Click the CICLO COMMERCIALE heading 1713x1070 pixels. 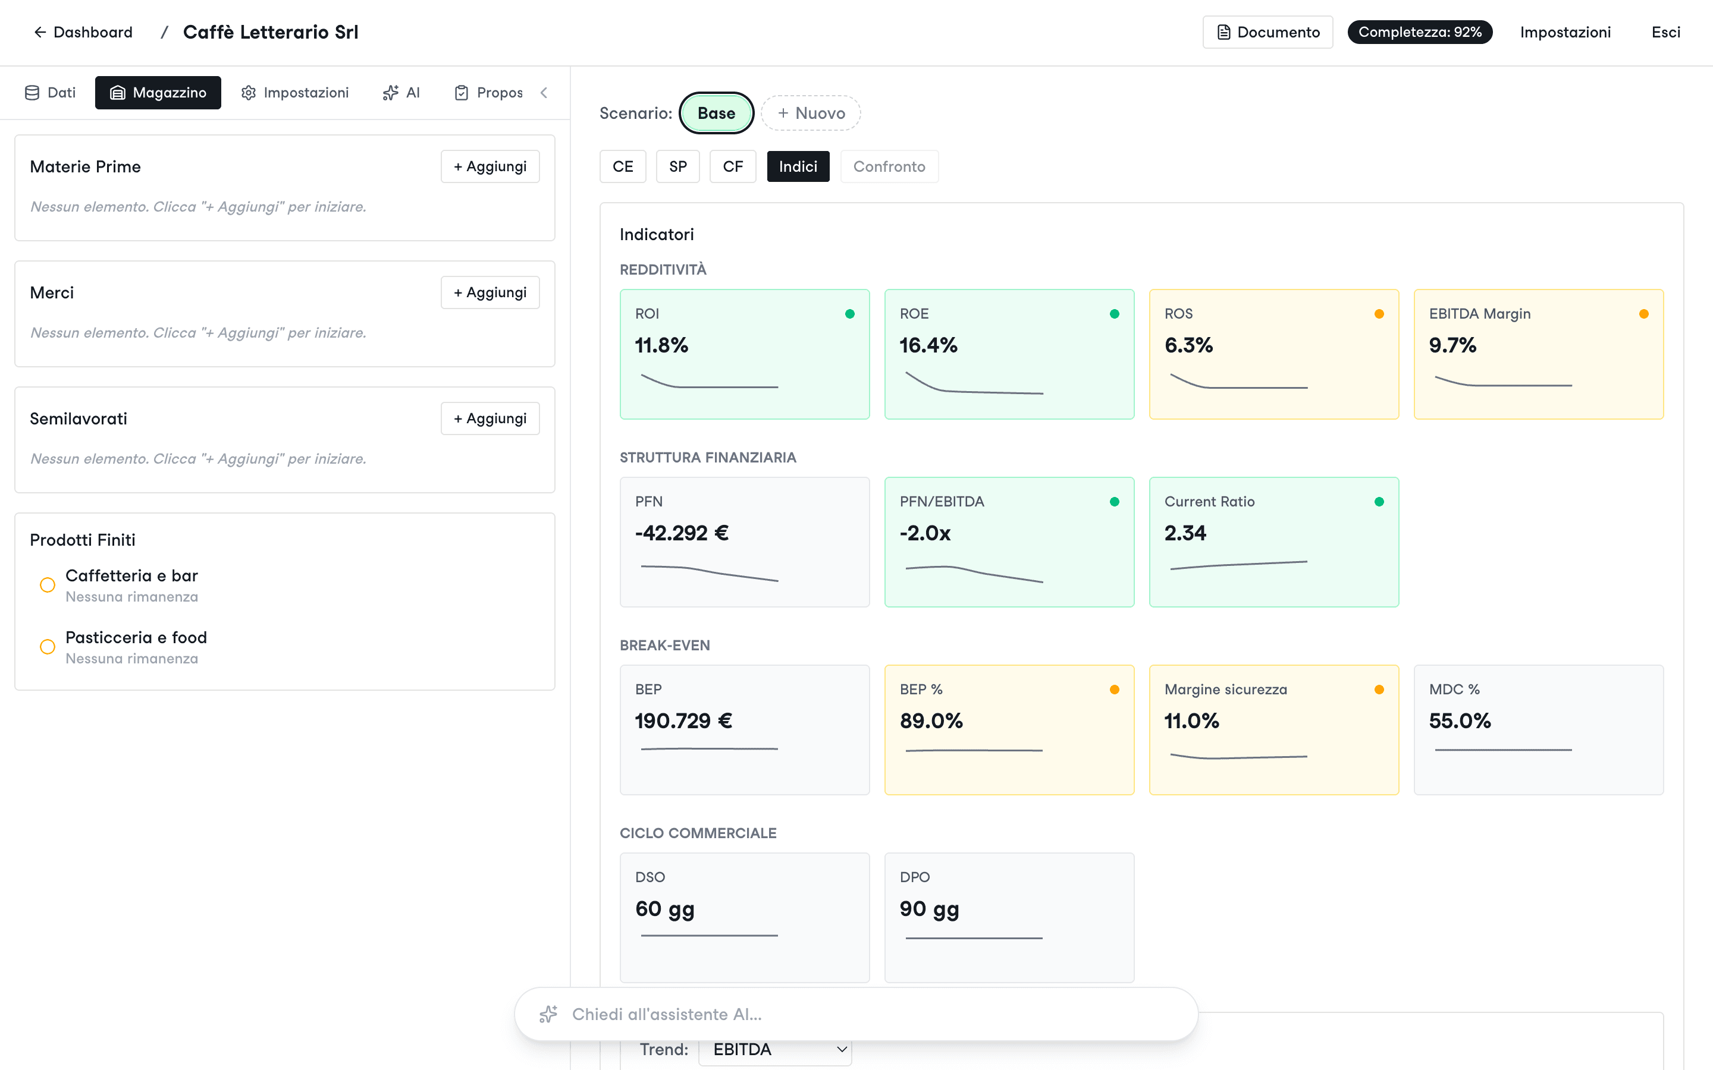[x=698, y=833]
